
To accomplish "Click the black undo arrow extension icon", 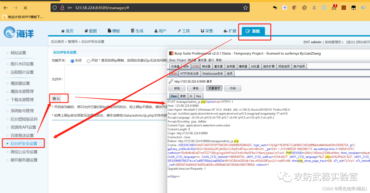I will click(275, 8).
